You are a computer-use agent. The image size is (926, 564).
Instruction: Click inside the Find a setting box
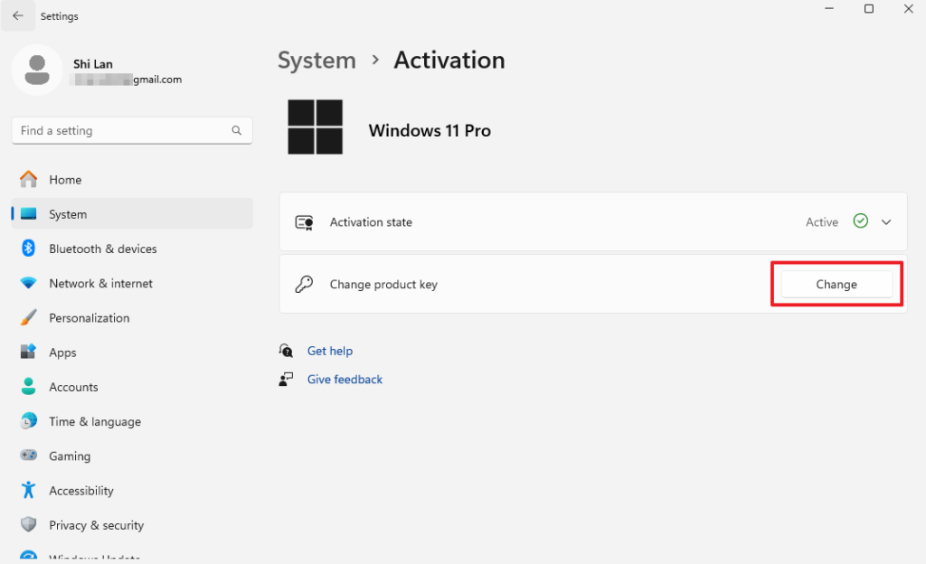click(118, 130)
